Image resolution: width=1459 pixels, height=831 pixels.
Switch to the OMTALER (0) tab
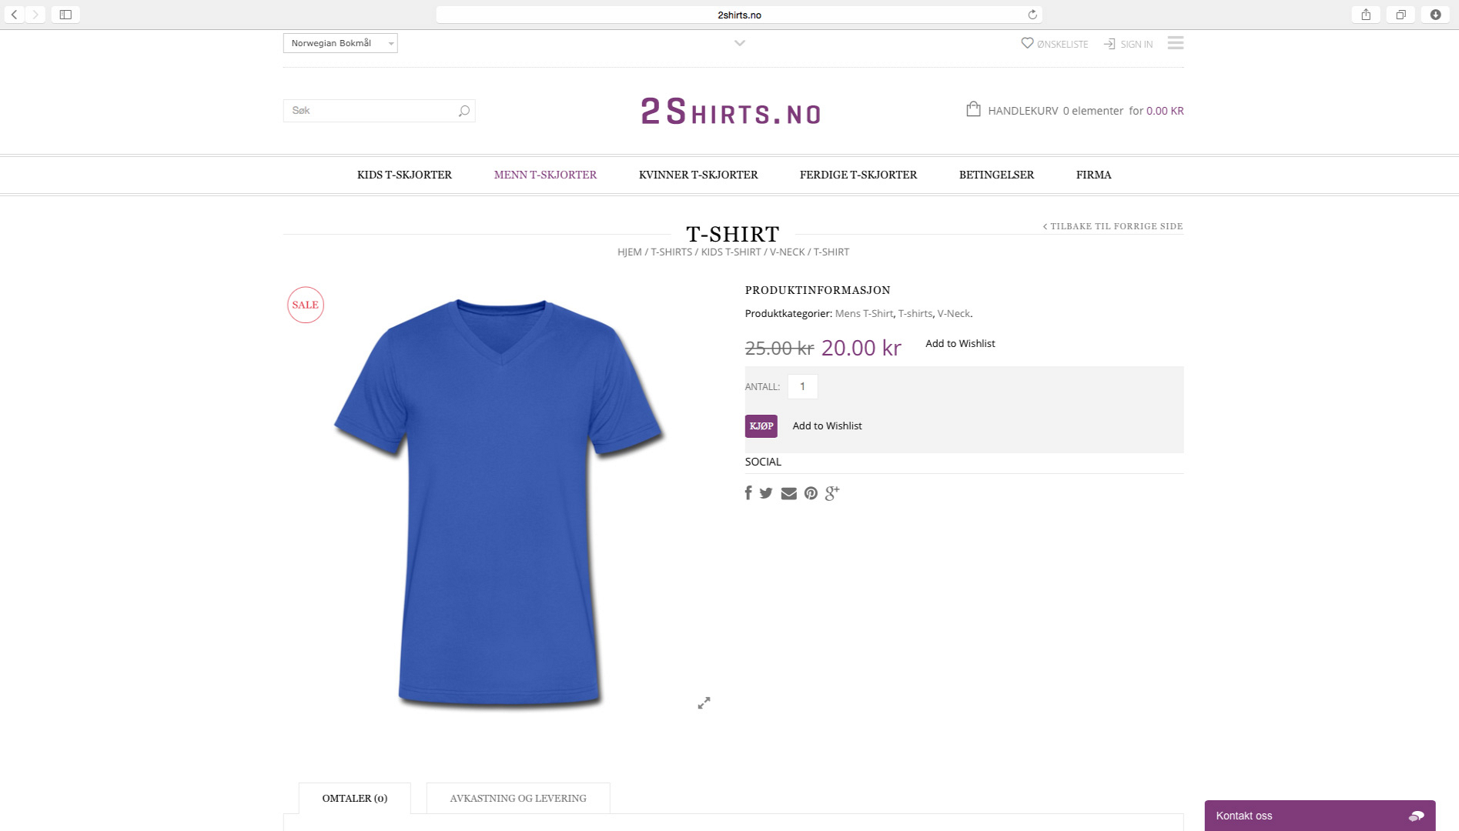click(355, 799)
